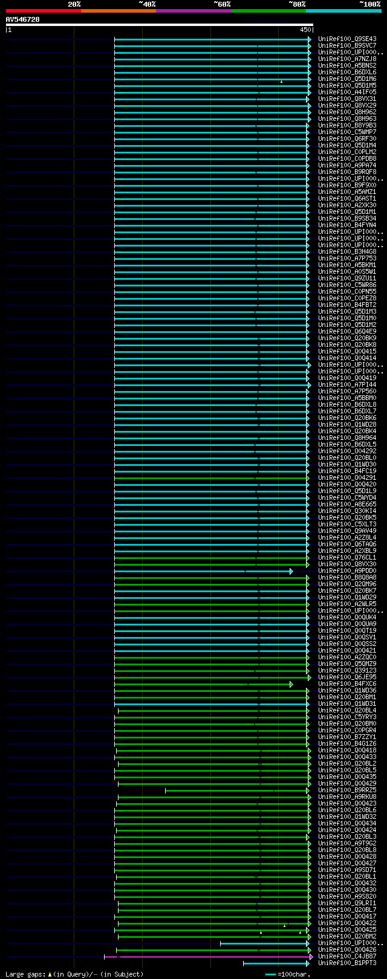Select the UniRef100_A5BNS2 label
This screenshot has height=979, width=387.
click(x=347, y=65)
